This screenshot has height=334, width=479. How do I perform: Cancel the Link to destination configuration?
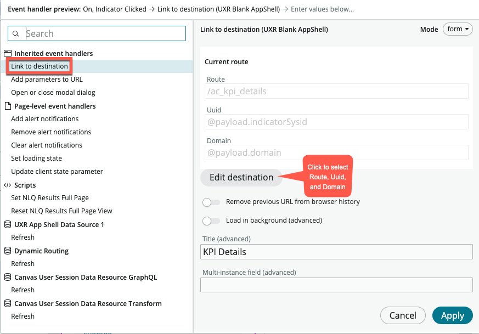403,315
